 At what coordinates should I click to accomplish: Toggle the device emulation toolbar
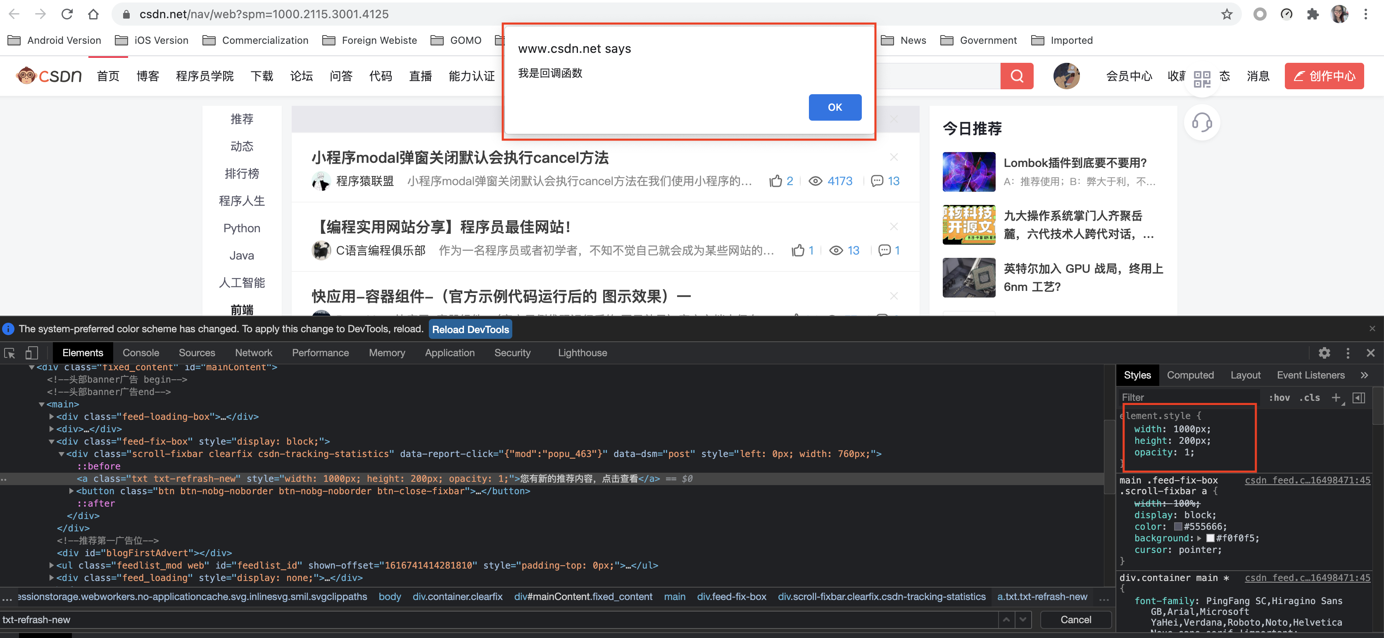(32, 353)
